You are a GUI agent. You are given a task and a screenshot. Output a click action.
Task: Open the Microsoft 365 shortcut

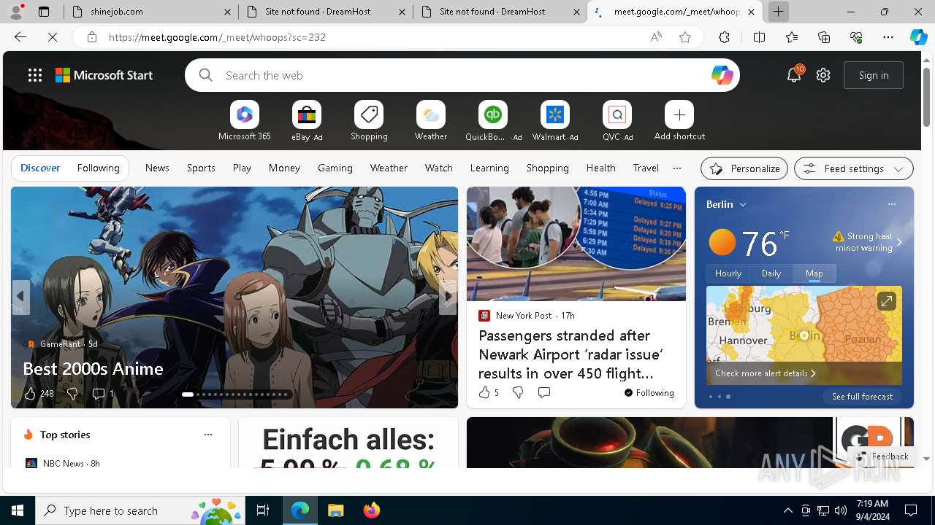[245, 121]
